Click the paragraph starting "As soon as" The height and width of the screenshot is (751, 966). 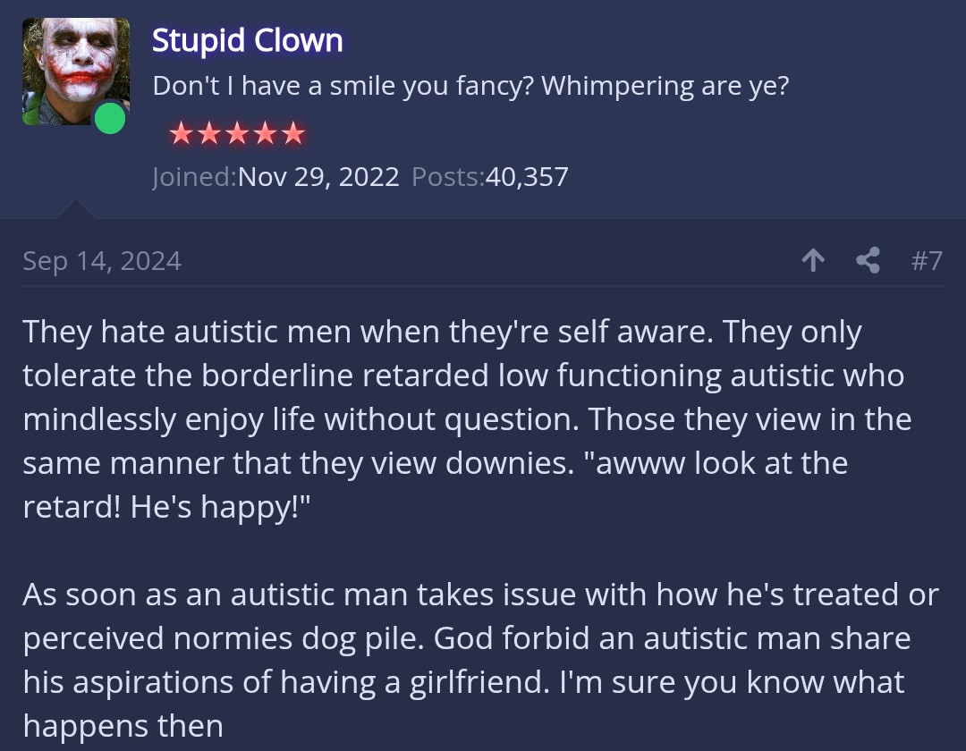pyautogui.click(x=480, y=660)
